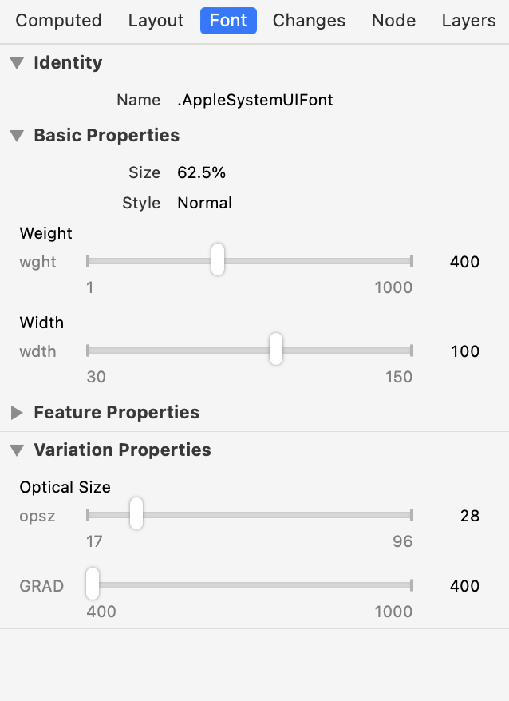
Task: Click the wdth width slider handle
Action: 276,349
